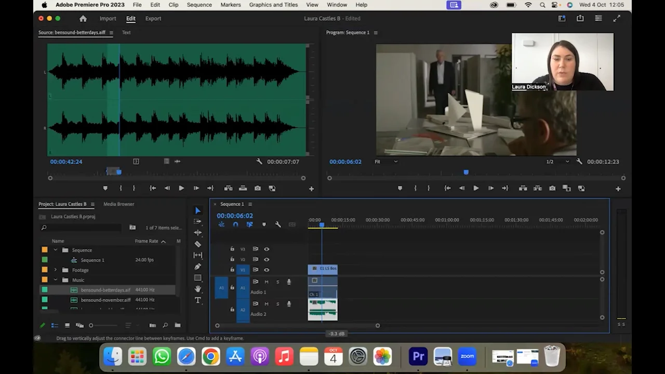Image resolution: width=665 pixels, height=374 pixels.
Task: Open playback resolution 1/2 dropdown
Action: (x=557, y=162)
